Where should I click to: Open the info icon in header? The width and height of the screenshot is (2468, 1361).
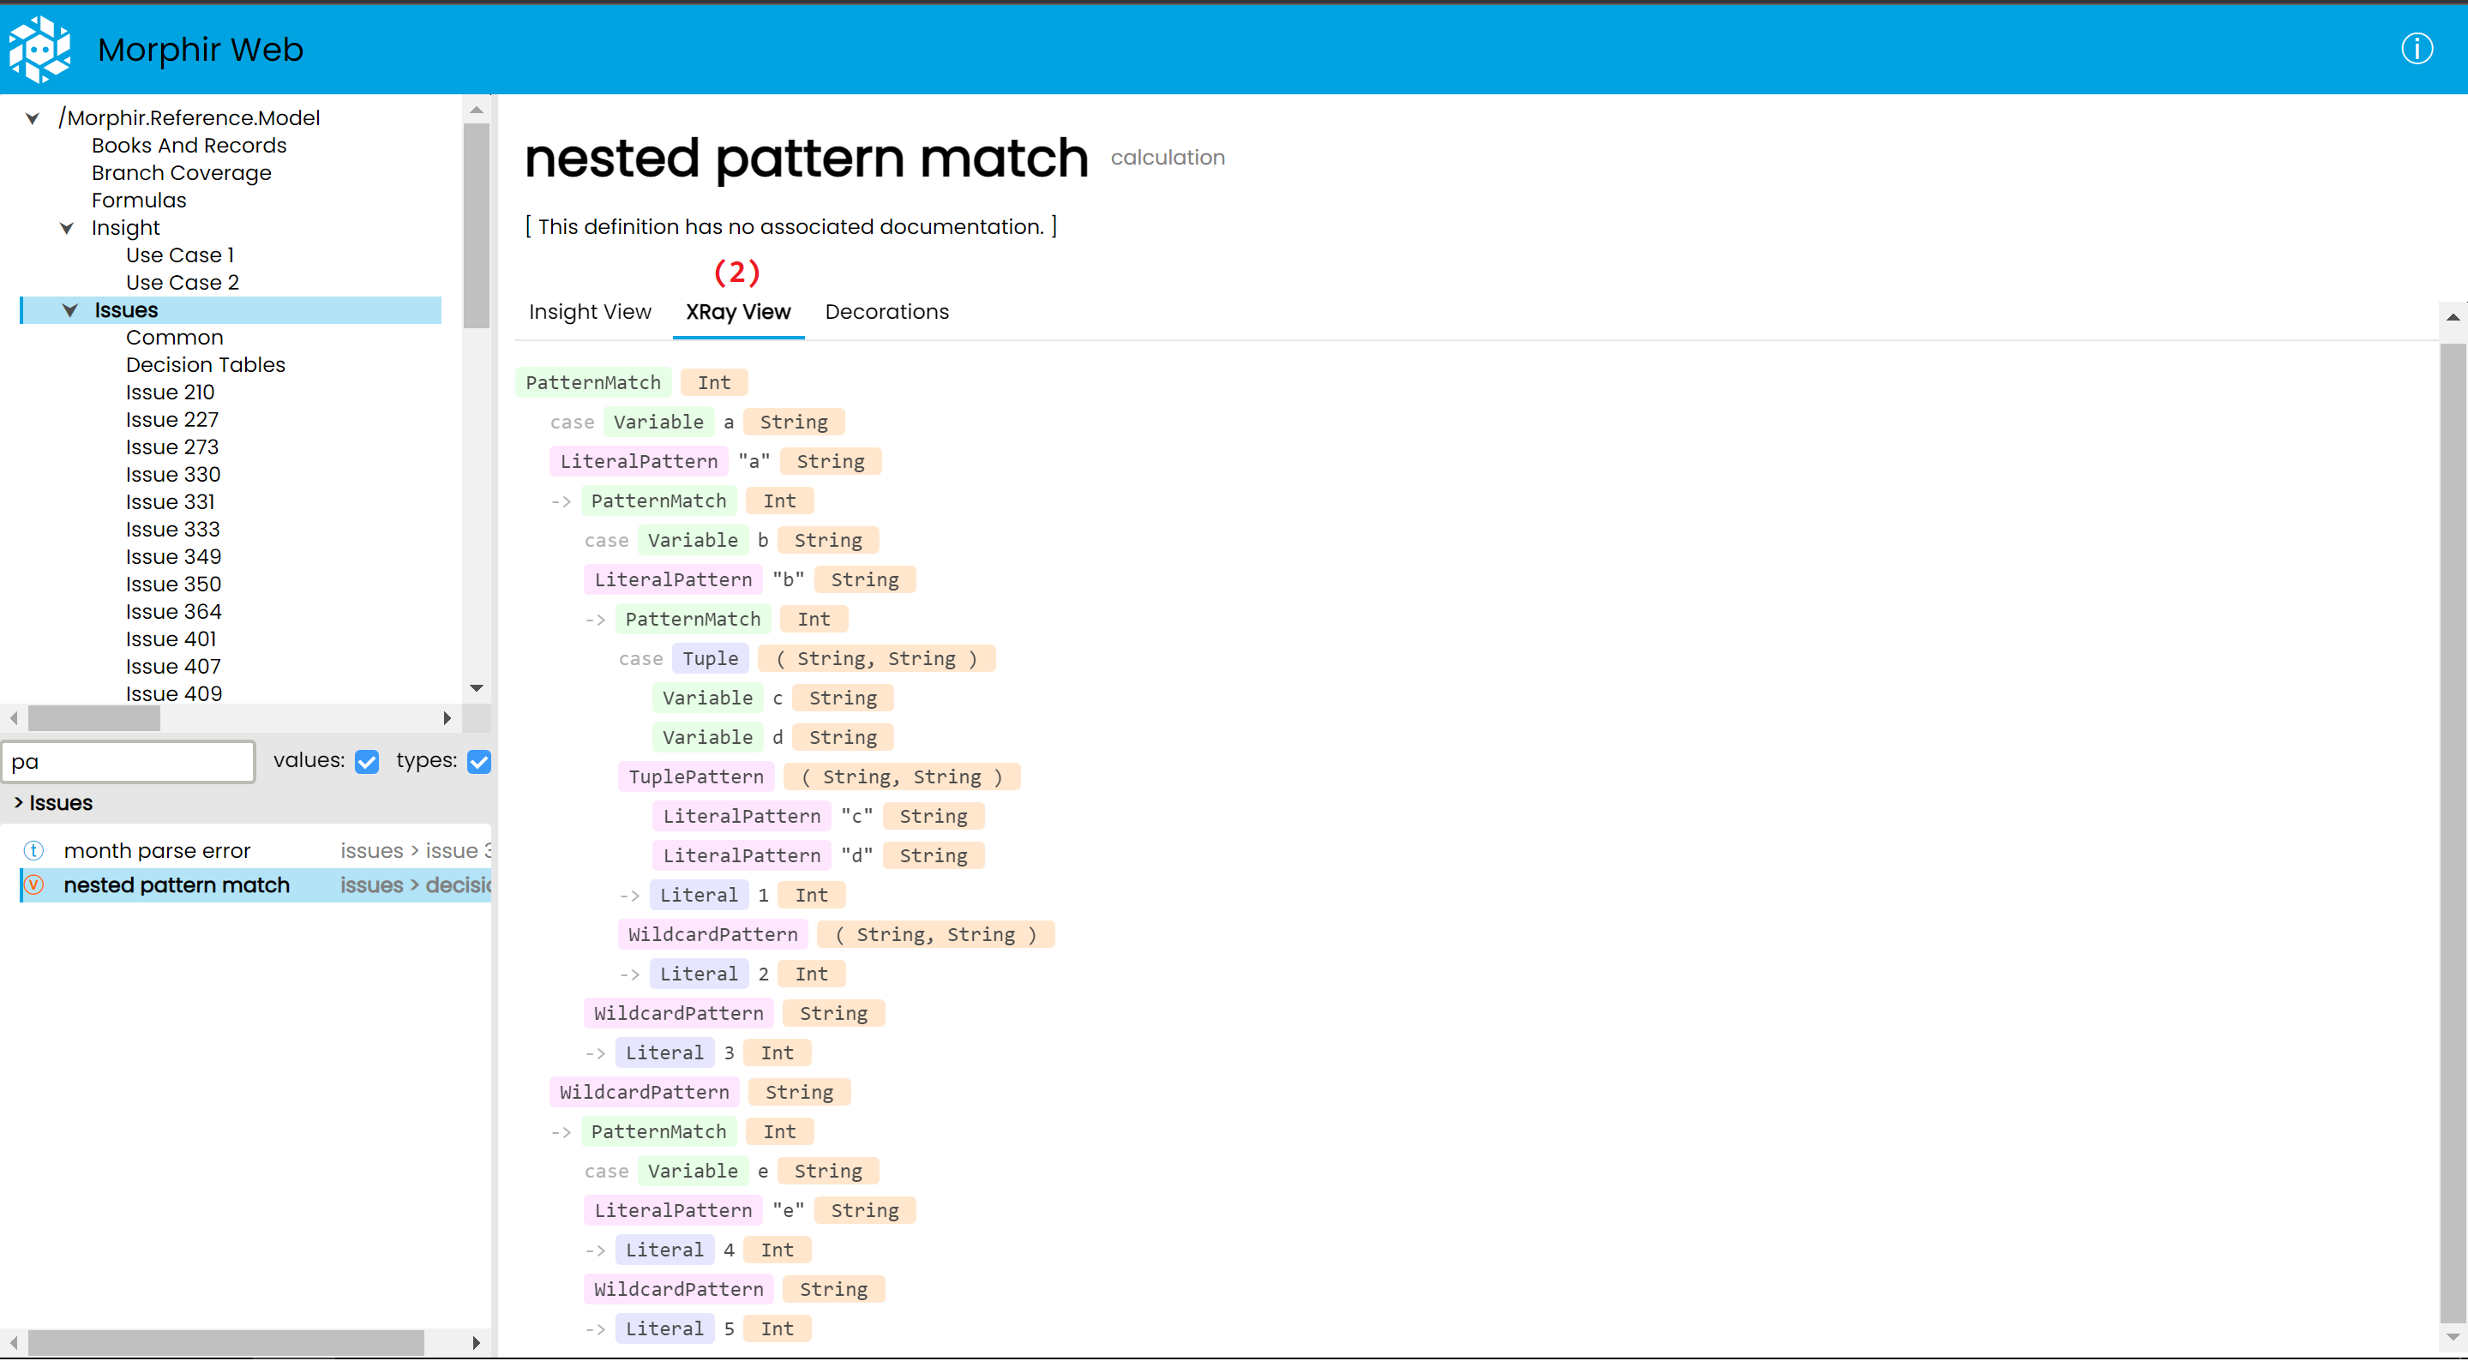point(2416,49)
